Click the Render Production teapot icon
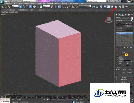Image resolution: width=134 pixels, height=103 pixels. pos(126,7)
